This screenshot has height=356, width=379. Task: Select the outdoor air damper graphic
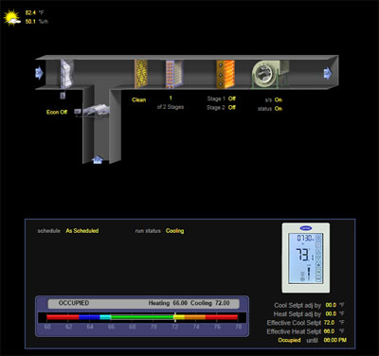67,74
